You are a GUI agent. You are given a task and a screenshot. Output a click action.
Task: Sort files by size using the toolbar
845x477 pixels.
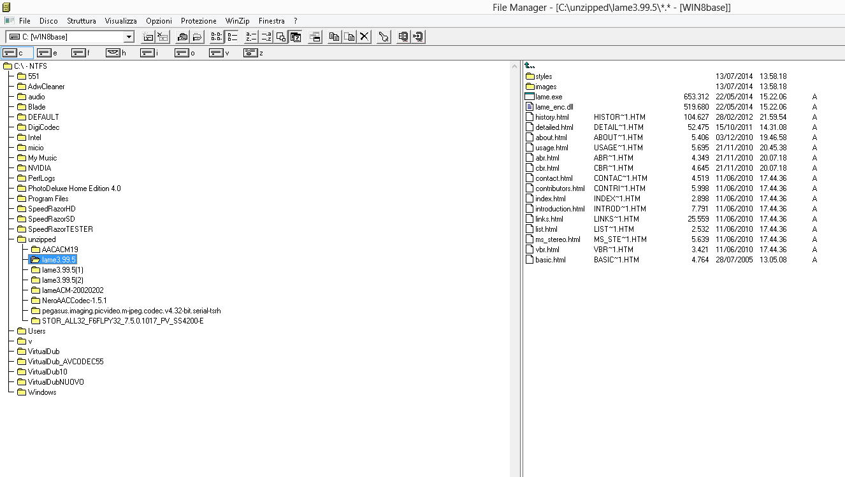point(280,37)
